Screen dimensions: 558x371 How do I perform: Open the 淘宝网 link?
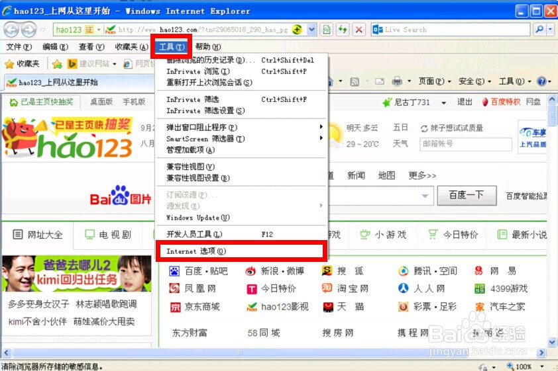pos(353,288)
